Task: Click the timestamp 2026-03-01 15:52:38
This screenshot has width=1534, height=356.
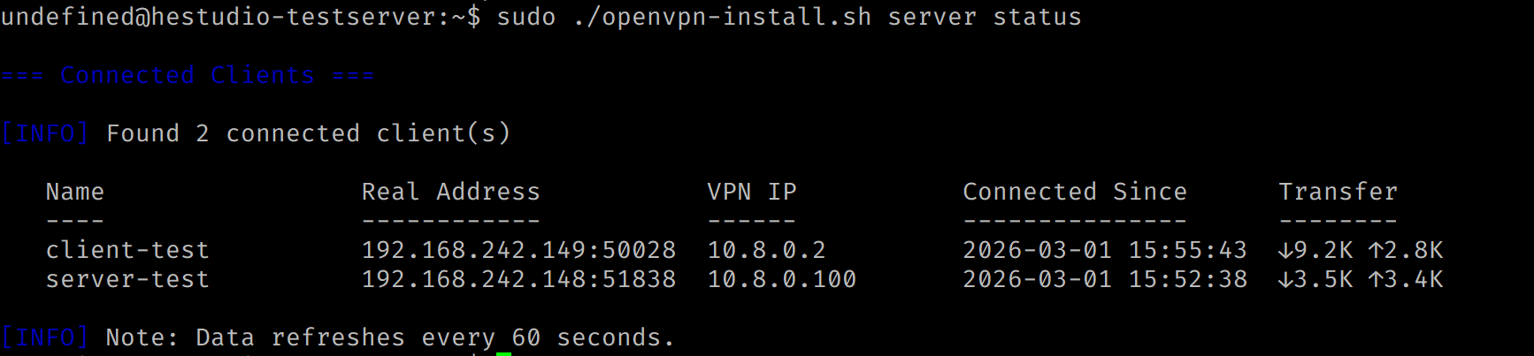Action: pyautogui.click(x=1104, y=279)
